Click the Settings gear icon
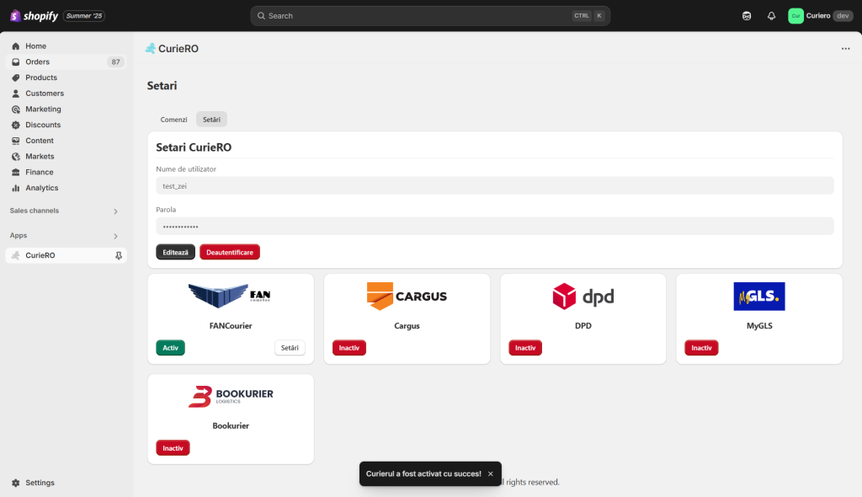This screenshot has width=862, height=497. [16, 483]
